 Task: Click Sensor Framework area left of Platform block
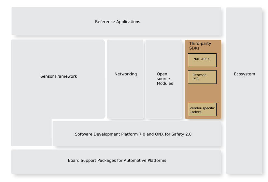[31, 133]
